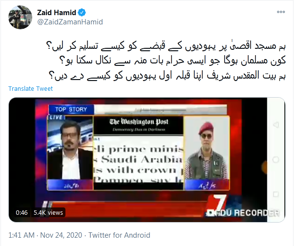Open Zaid Hamid's profile picture
The width and height of the screenshot is (294, 246).
tap(20, 17)
